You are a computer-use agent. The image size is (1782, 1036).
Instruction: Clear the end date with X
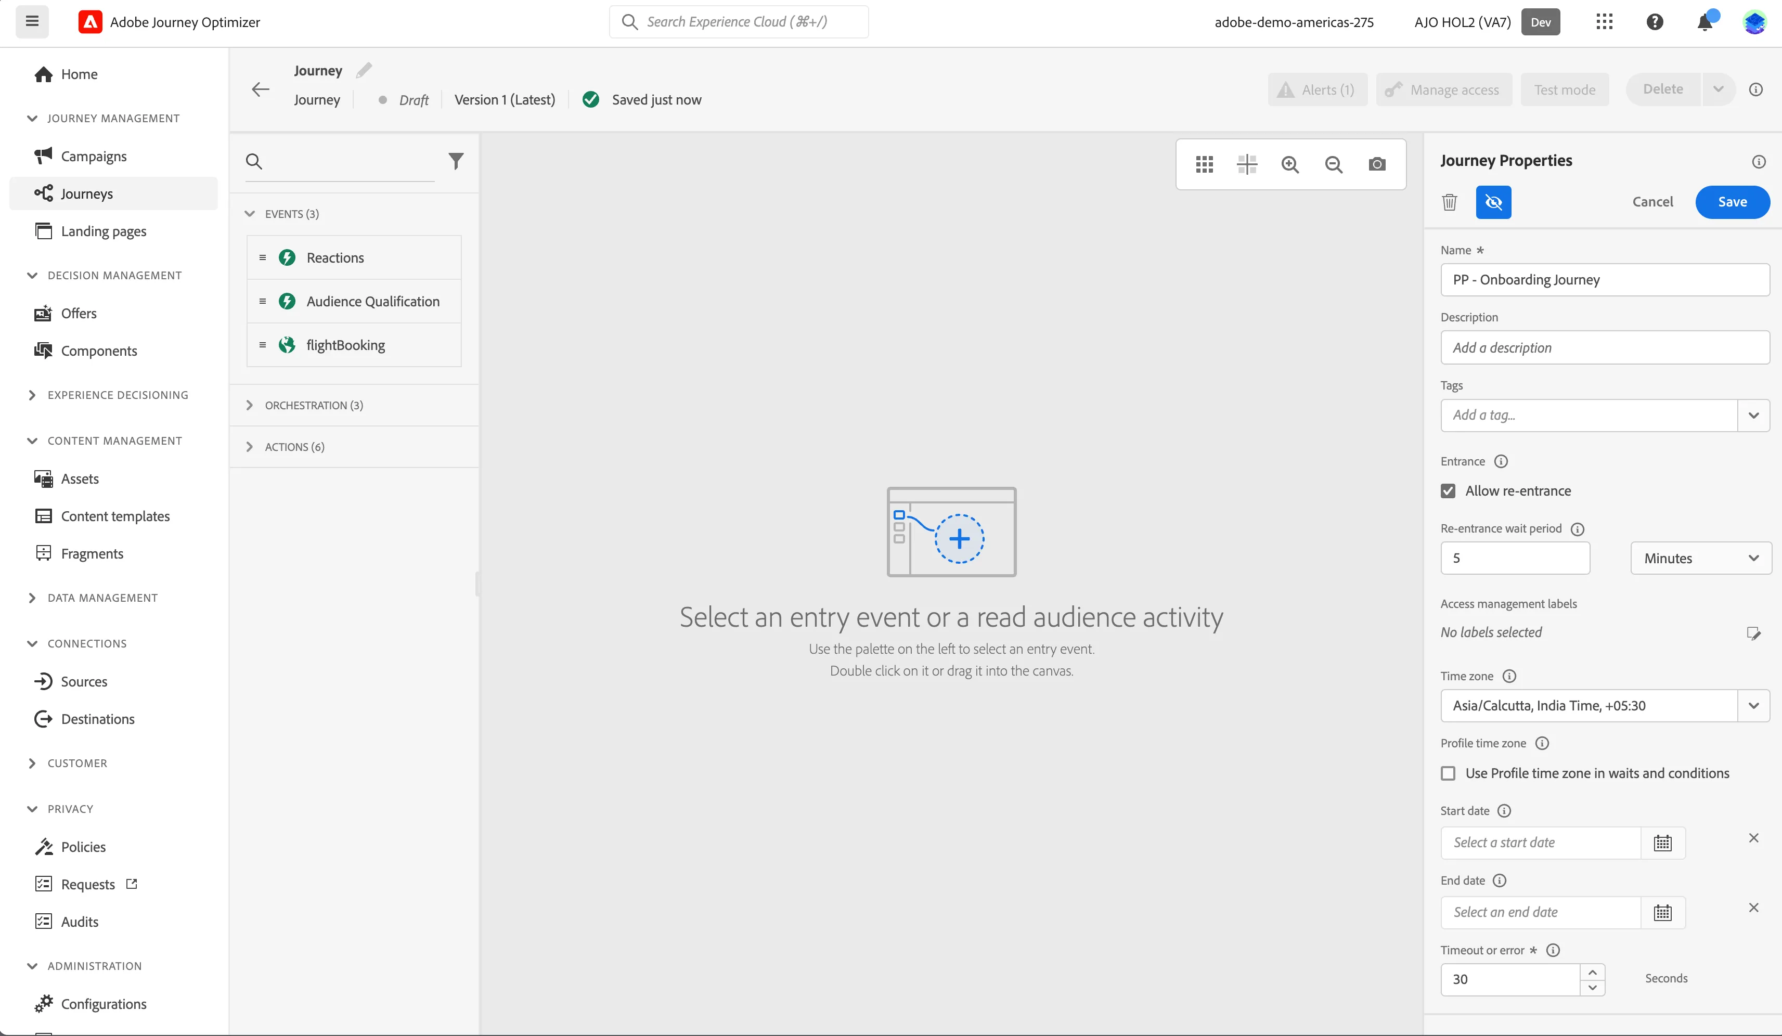(x=1754, y=908)
